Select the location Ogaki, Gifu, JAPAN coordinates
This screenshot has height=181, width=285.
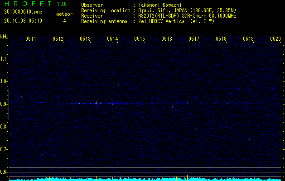pyautogui.click(x=187, y=10)
